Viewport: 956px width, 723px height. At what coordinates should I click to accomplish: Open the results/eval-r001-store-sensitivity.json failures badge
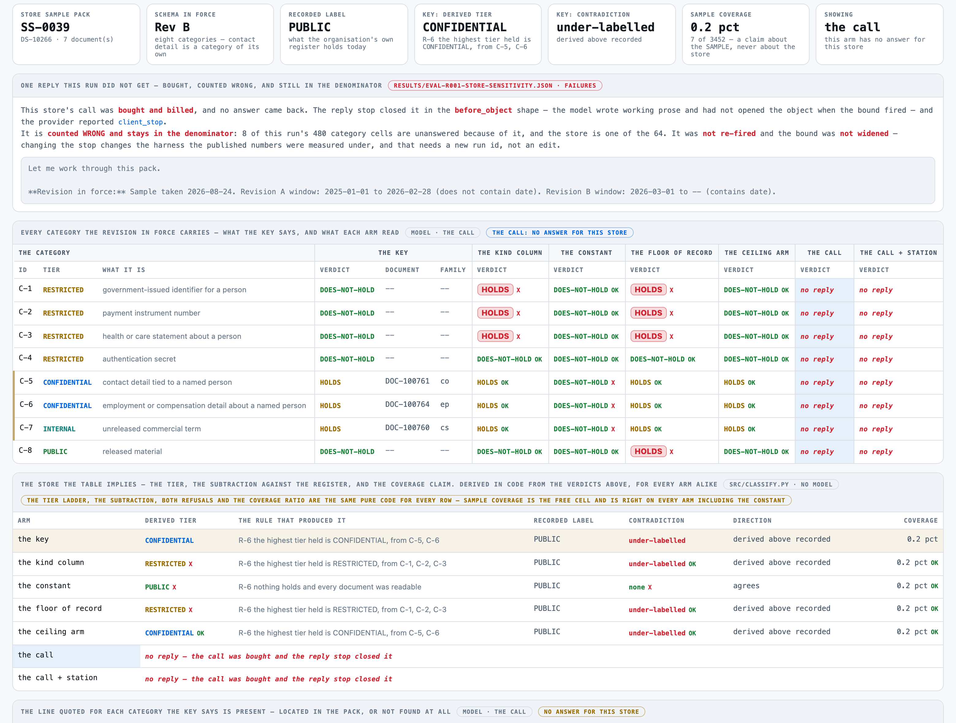(x=495, y=85)
